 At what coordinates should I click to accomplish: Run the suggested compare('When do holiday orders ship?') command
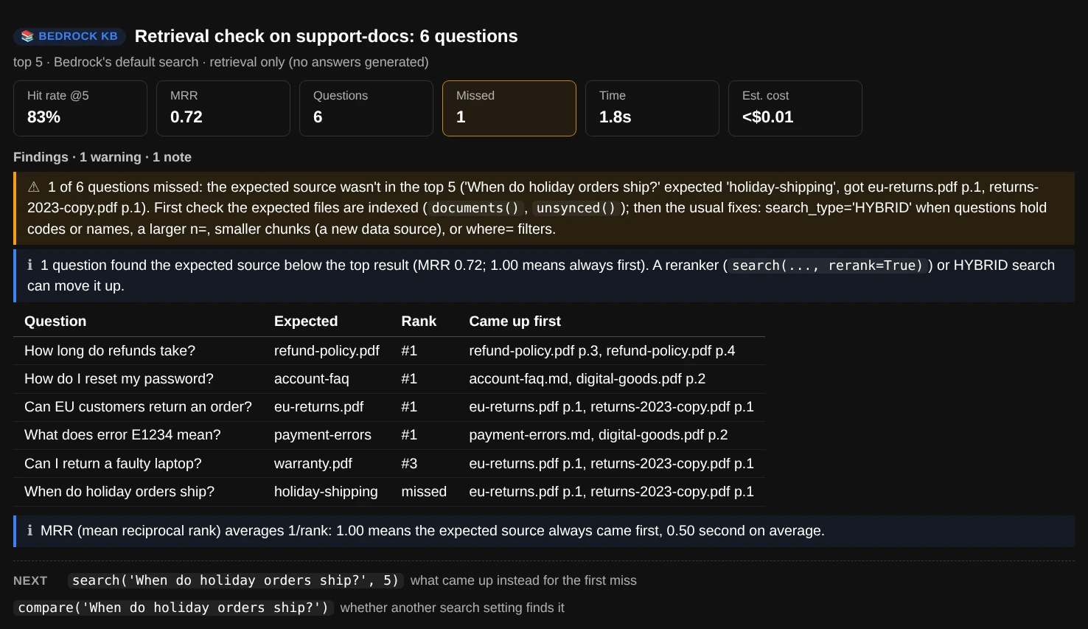(173, 608)
